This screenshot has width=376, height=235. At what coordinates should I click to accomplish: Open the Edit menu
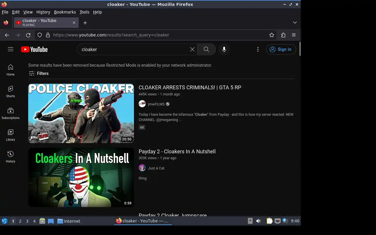coord(16,12)
